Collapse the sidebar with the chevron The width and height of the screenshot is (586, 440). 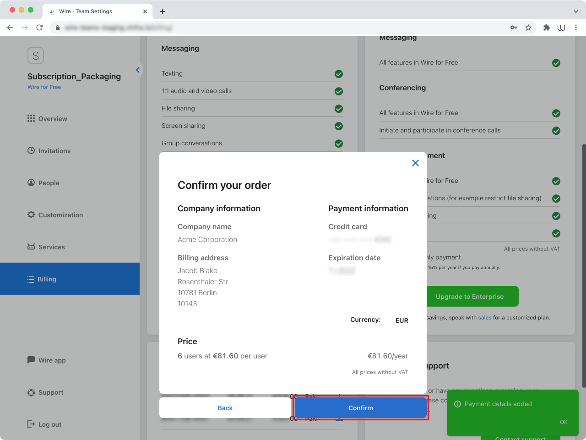tap(137, 70)
